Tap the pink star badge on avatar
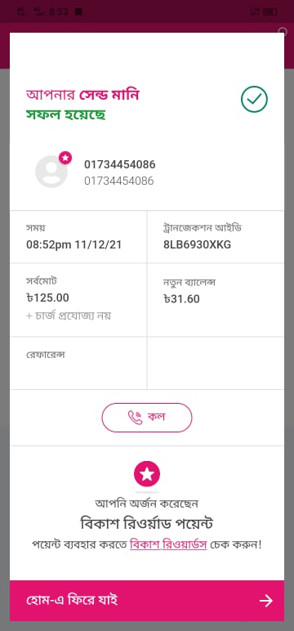 pos(65,158)
